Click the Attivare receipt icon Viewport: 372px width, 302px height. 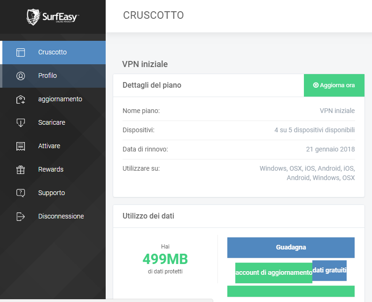21,146
